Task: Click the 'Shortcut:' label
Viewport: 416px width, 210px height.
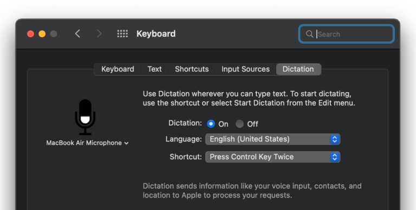Action: tap(186, 157)
